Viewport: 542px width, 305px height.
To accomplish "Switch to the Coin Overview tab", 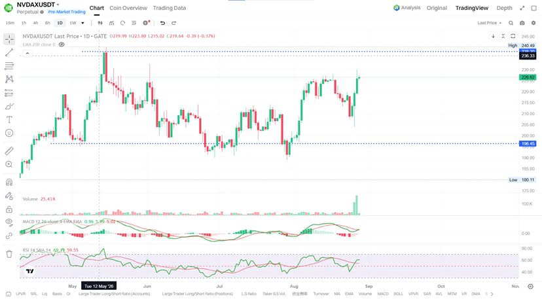I will 128,8.
